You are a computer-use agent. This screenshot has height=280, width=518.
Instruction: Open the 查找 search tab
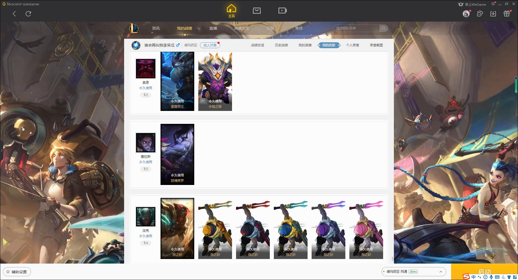(x=299, y=28)
